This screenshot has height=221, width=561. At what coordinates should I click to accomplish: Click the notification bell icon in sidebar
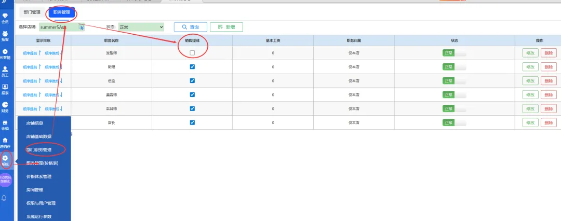tap(5, 198)
